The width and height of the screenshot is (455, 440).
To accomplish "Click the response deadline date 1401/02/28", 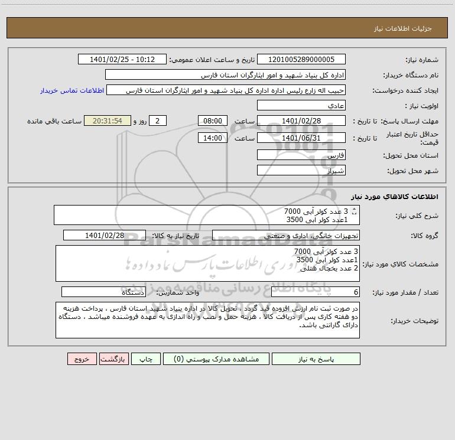I will point(301,120).
